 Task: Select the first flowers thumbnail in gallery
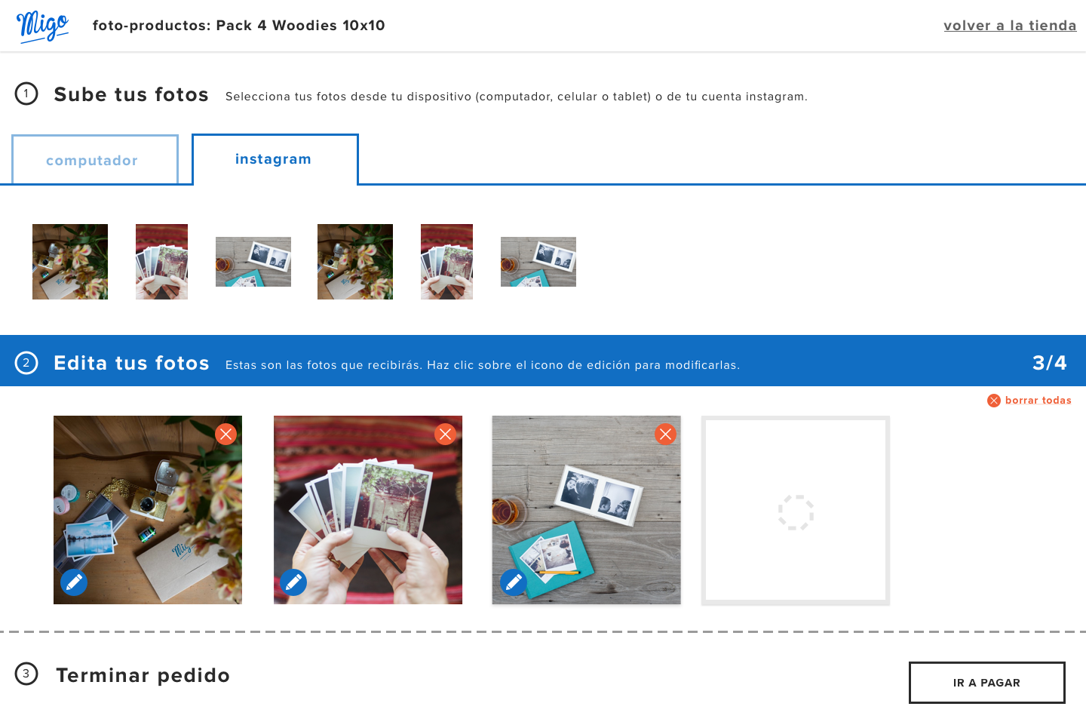70,262
